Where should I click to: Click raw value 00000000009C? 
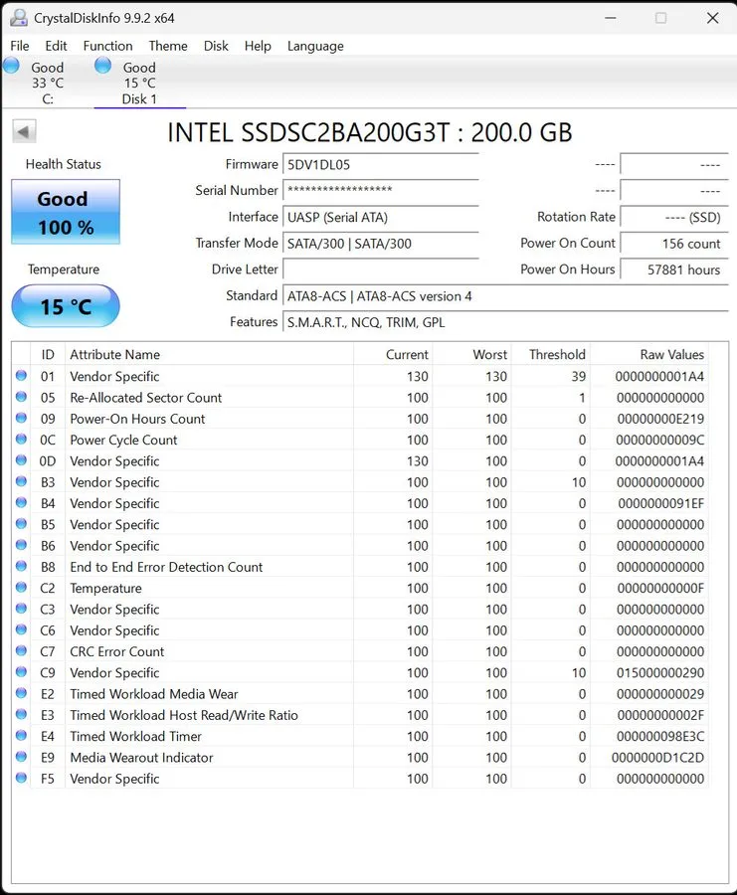[660, 441]
